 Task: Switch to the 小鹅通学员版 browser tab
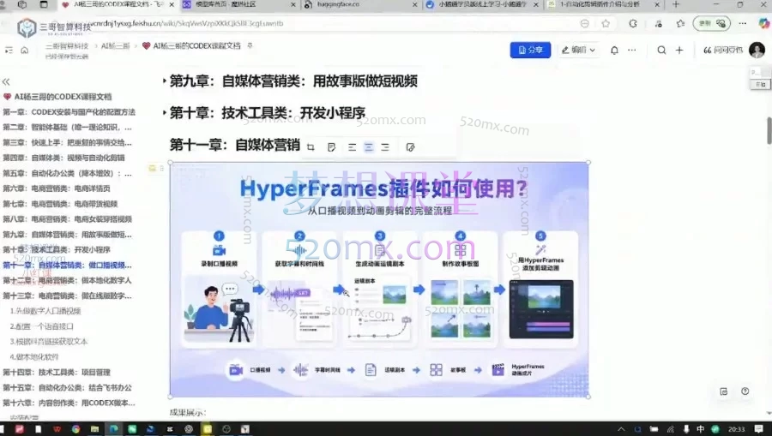[x=481, y=4]
